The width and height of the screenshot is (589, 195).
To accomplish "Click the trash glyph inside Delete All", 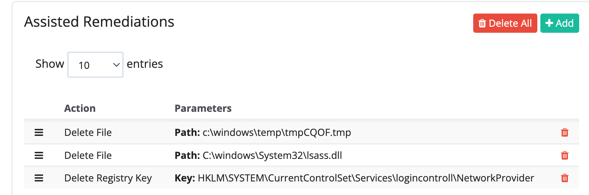I will pyautogui.click(x=482, y=23).
